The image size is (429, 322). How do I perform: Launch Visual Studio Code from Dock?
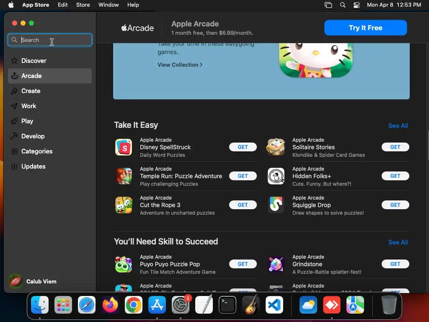pyautogui.click(x=274, y=305)
